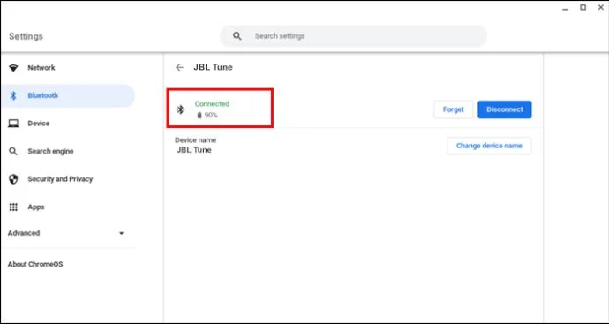The image size is (609, 324).
Task: Focus the Search settings field
Action: point(353,36)
